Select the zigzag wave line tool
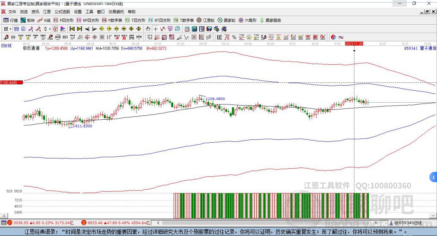 click(186, 37)
